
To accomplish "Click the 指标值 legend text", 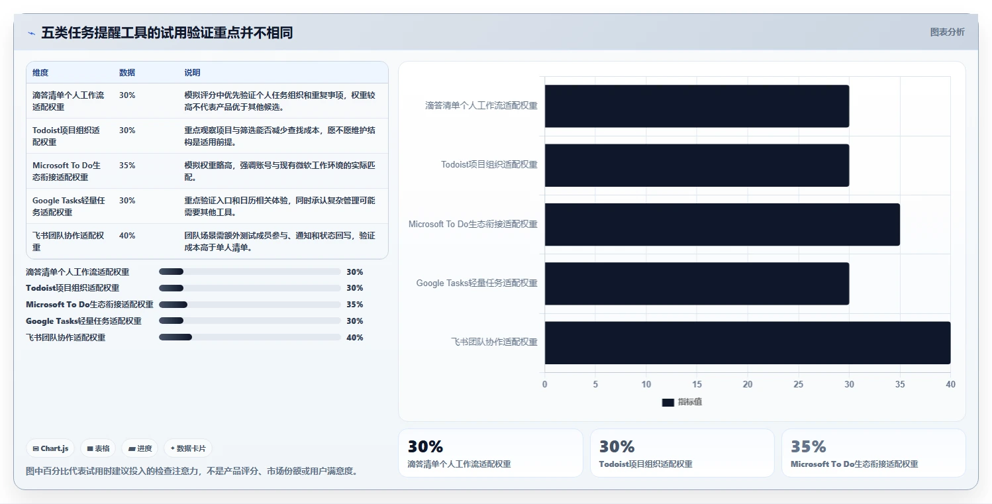I will tap(689, 402).
